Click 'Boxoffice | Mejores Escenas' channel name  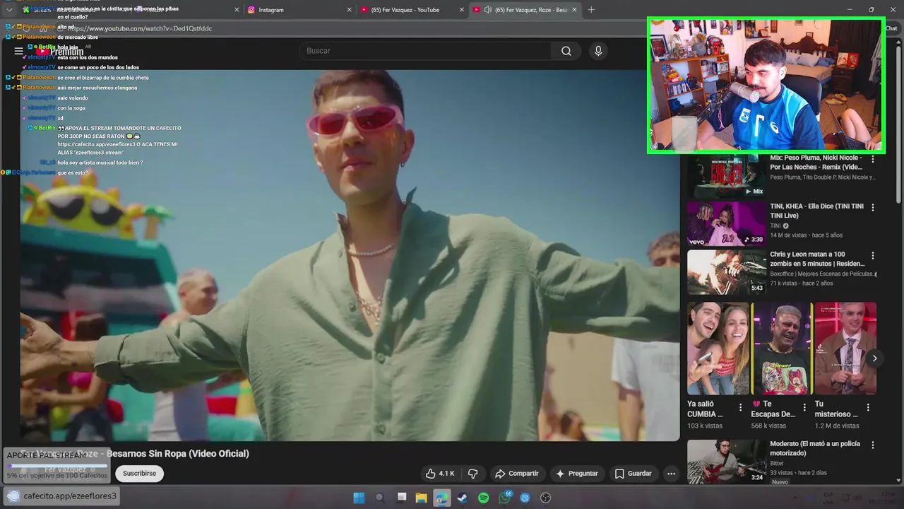pos(823,274)
